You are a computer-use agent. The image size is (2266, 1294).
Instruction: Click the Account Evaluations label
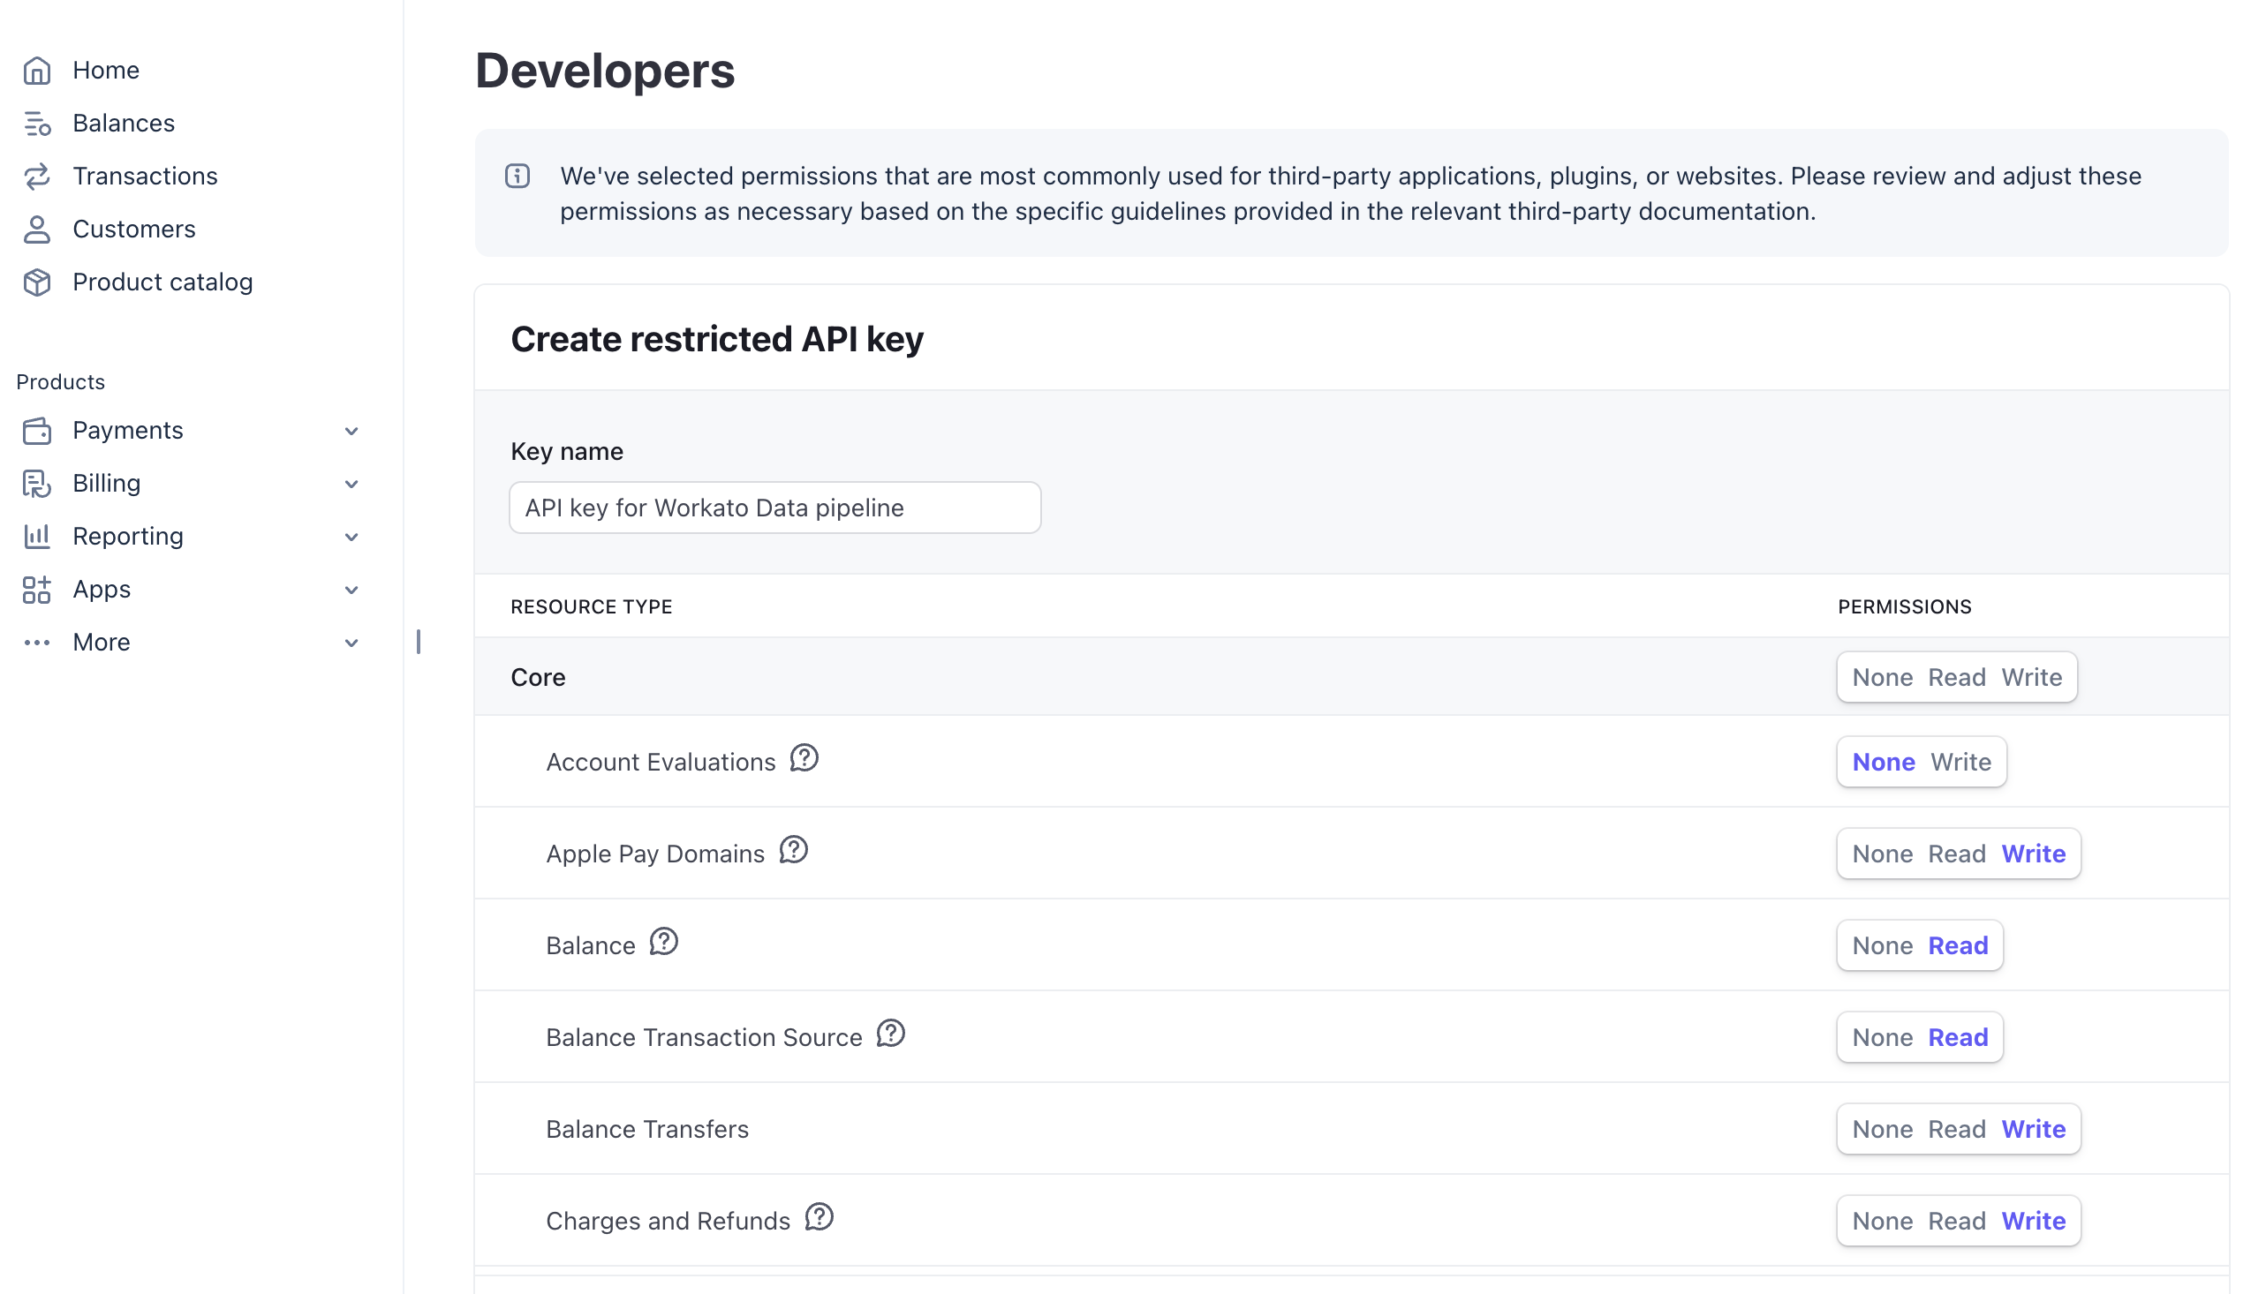[x=661, y=762]
